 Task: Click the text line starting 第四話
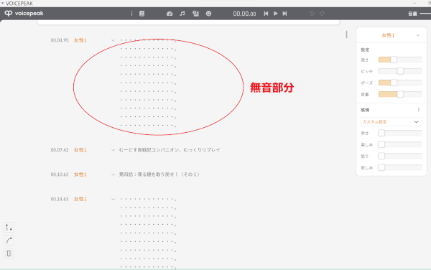pos(159,174)
